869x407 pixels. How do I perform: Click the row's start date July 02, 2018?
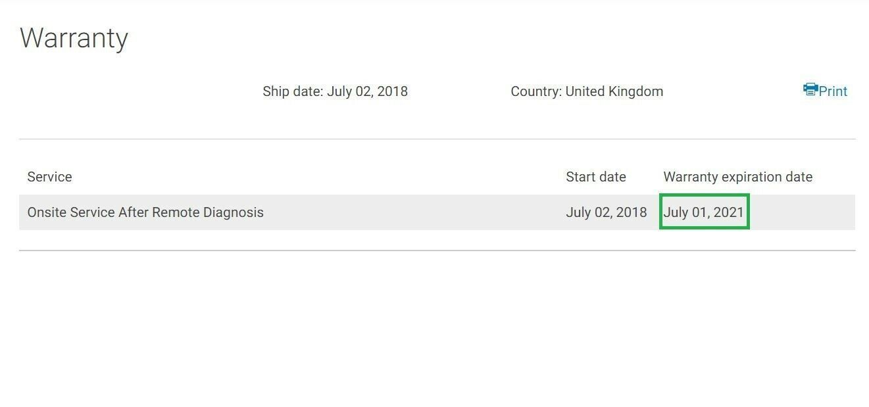coord(607,212)
